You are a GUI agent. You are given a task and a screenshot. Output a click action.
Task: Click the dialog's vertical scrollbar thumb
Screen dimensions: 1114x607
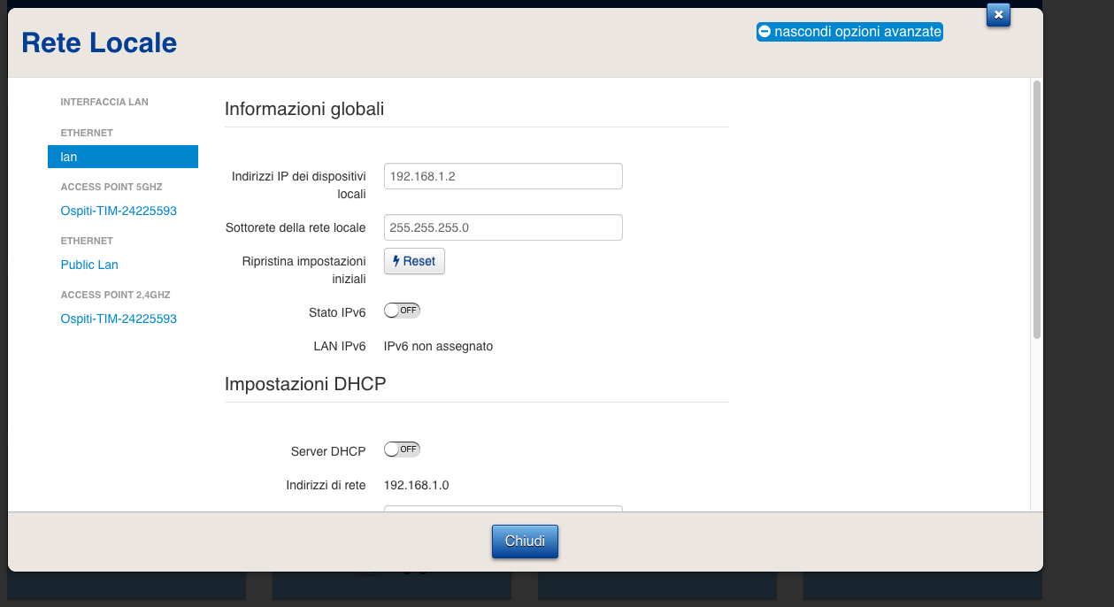1037,209
